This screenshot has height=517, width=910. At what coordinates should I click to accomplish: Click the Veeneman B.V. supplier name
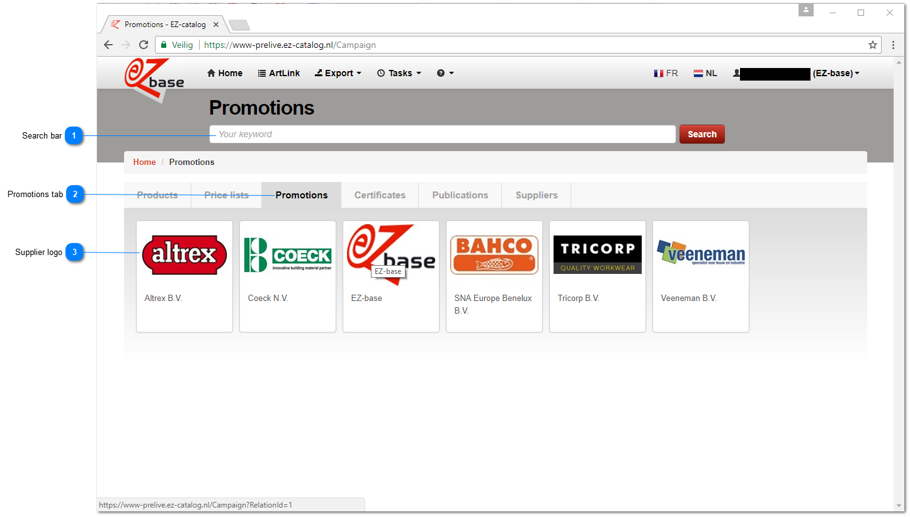coord(689,298)
